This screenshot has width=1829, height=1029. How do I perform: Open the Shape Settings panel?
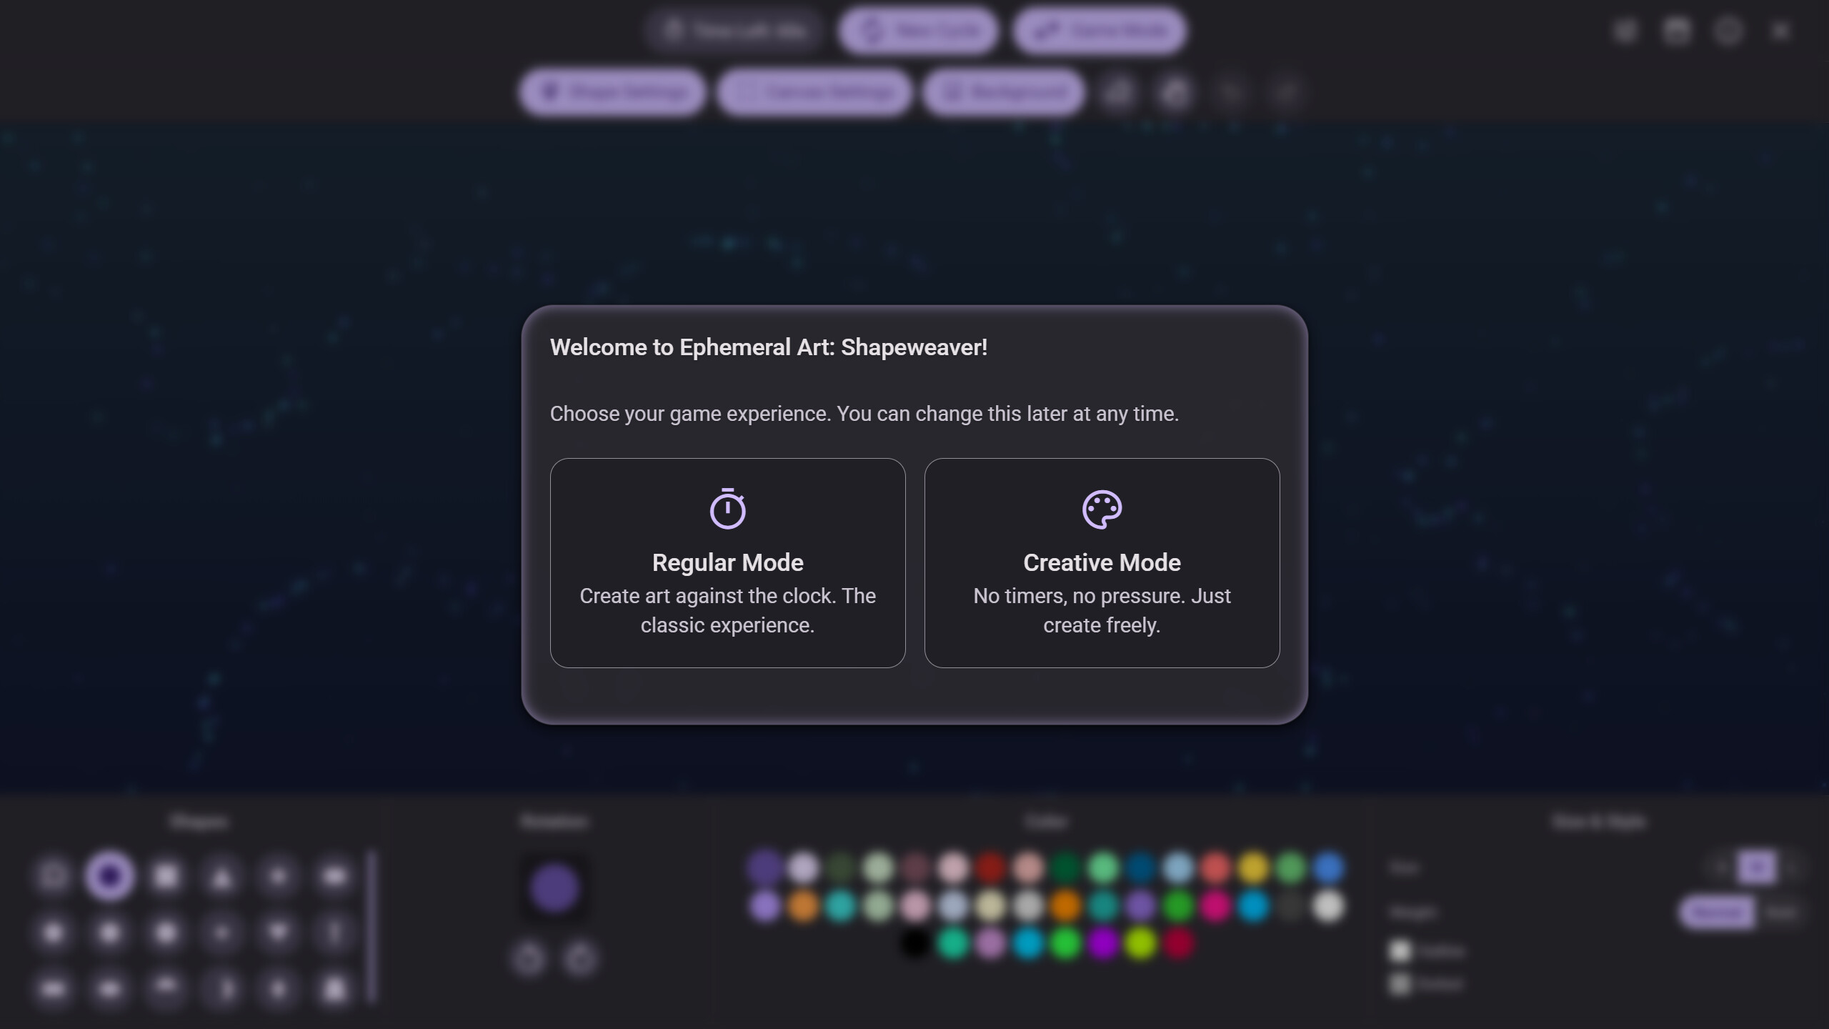[611, 91]
